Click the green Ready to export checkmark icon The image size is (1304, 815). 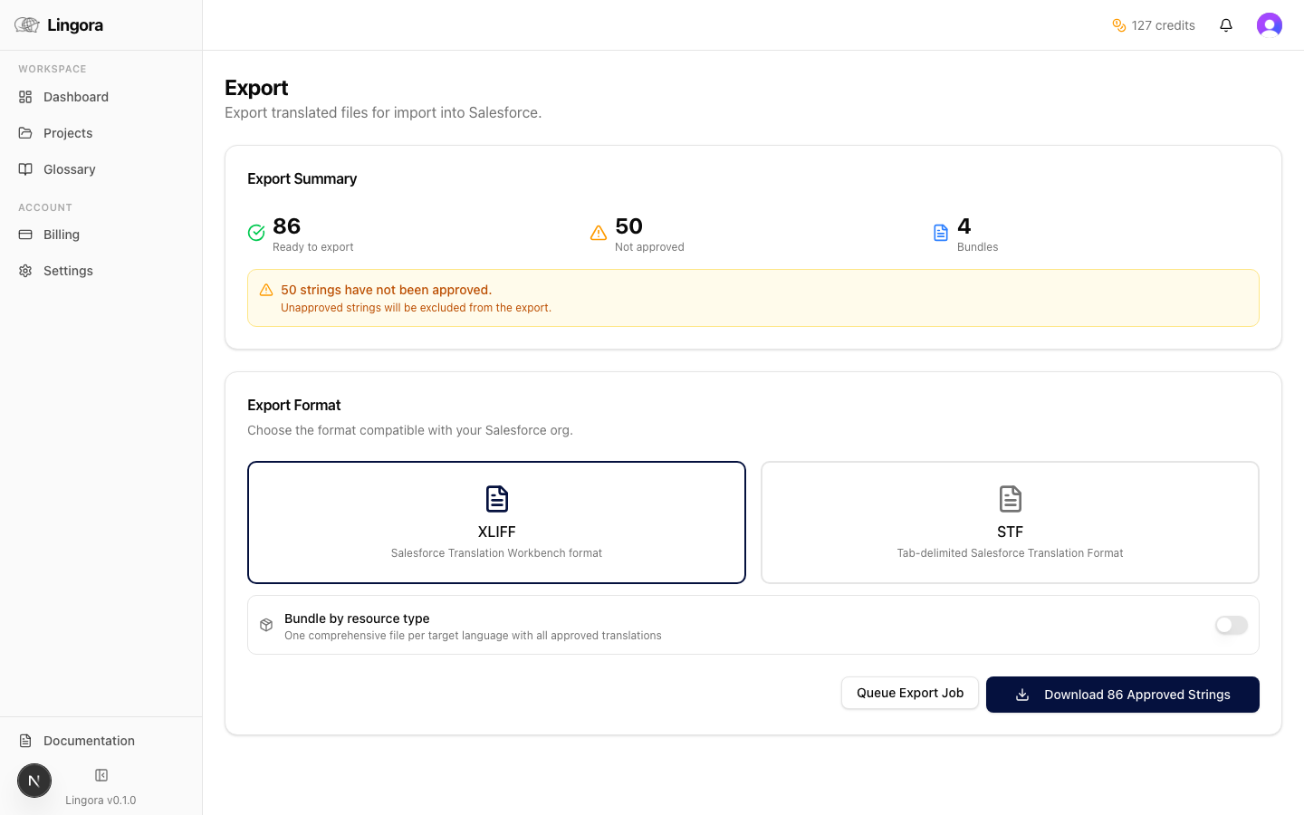[256, 232]
